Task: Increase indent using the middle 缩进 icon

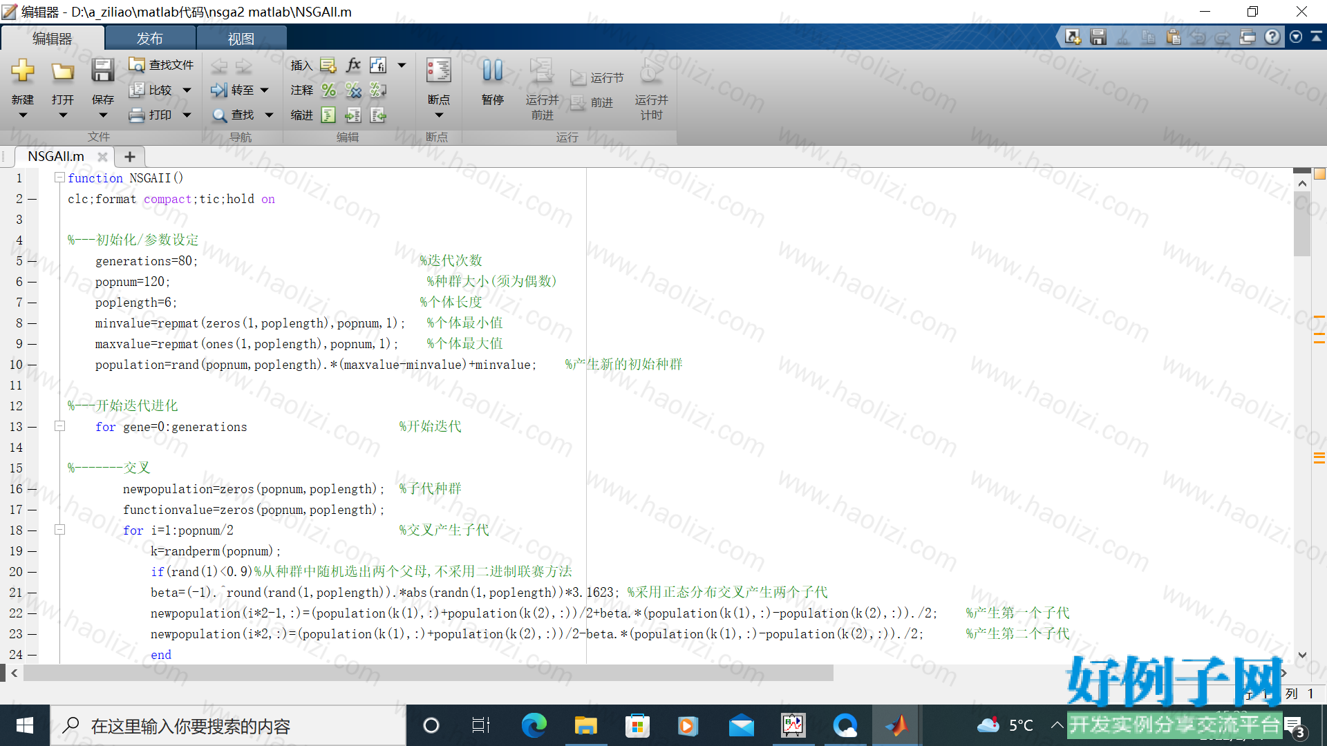Action: (353, 115)
